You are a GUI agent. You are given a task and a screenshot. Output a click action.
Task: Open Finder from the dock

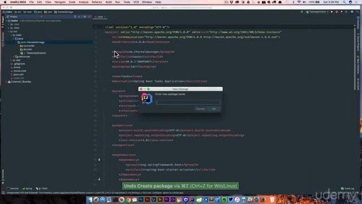click(90, 199)
